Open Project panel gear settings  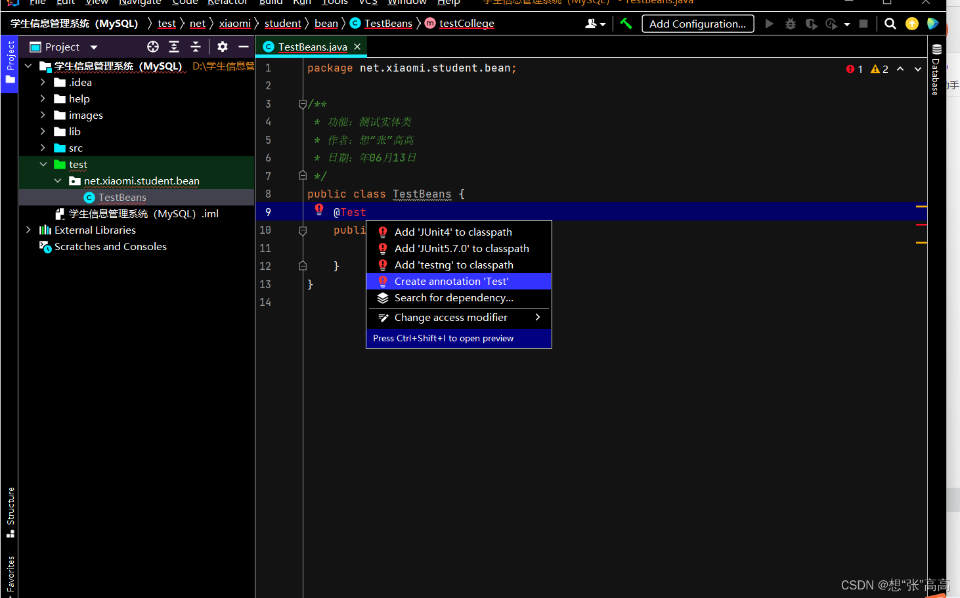[x=223, y=47]
